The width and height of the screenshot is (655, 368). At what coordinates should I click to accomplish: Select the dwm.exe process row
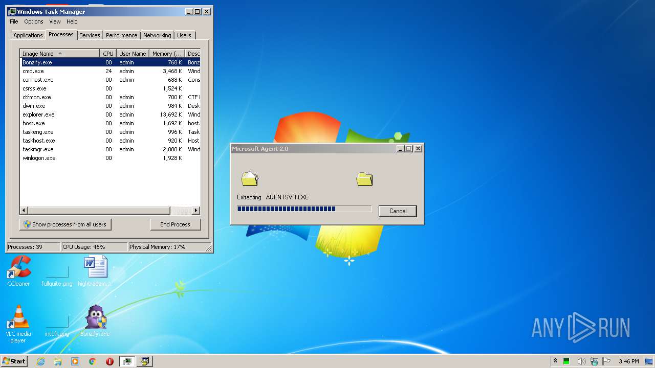click(x=110, y=106)
